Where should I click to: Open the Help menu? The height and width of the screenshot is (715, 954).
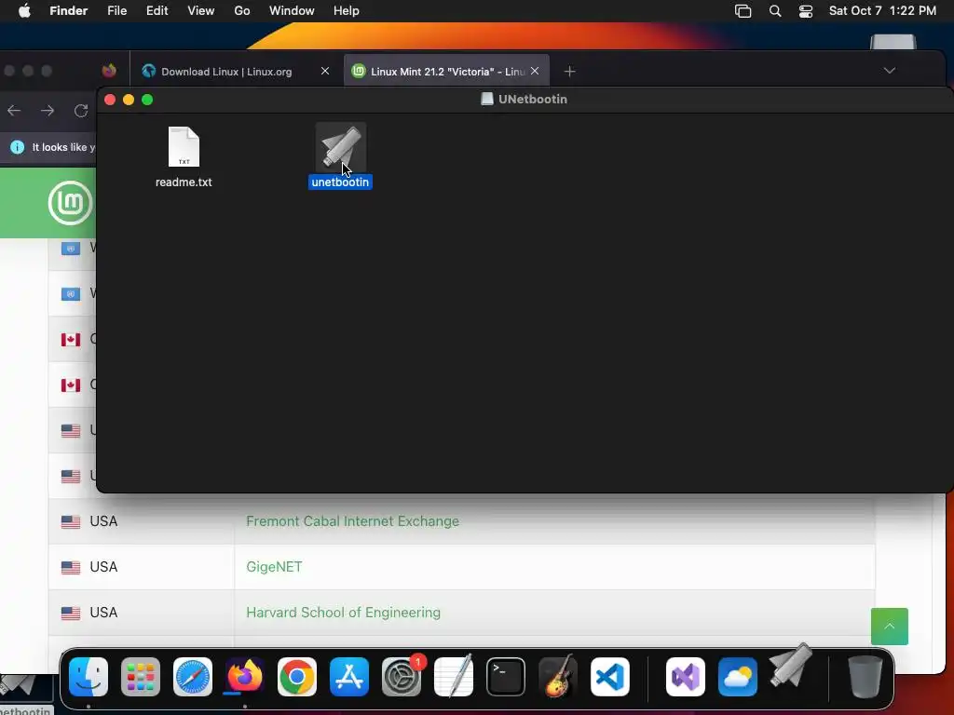click(347, 11)
